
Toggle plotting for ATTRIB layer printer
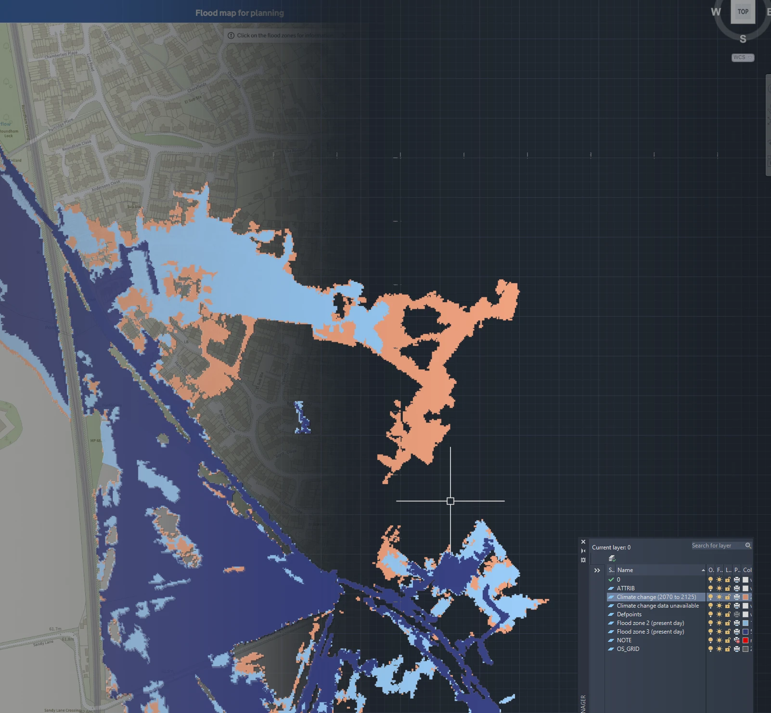[x=737, y=588]
